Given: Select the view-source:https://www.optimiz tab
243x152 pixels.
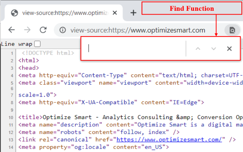Looking at the screenshot, I should click(64, 13).
